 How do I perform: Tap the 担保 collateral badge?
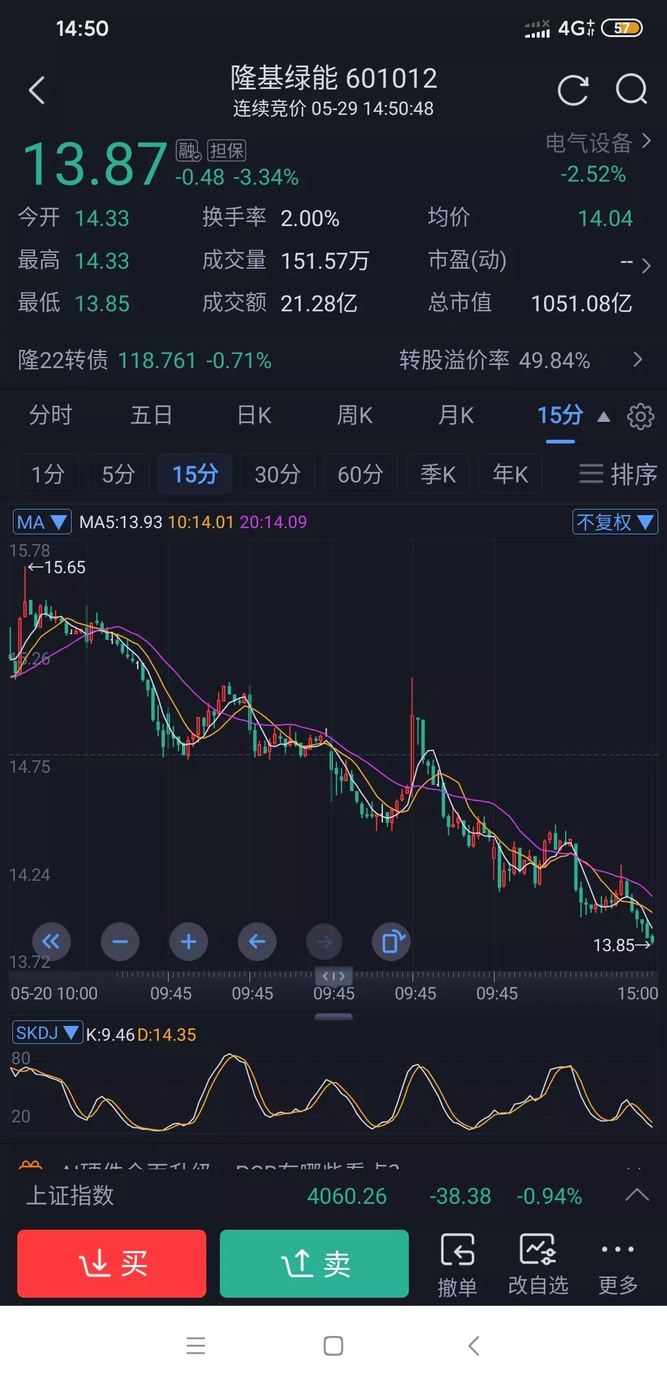pyautogui.click(x=227, y=151)
